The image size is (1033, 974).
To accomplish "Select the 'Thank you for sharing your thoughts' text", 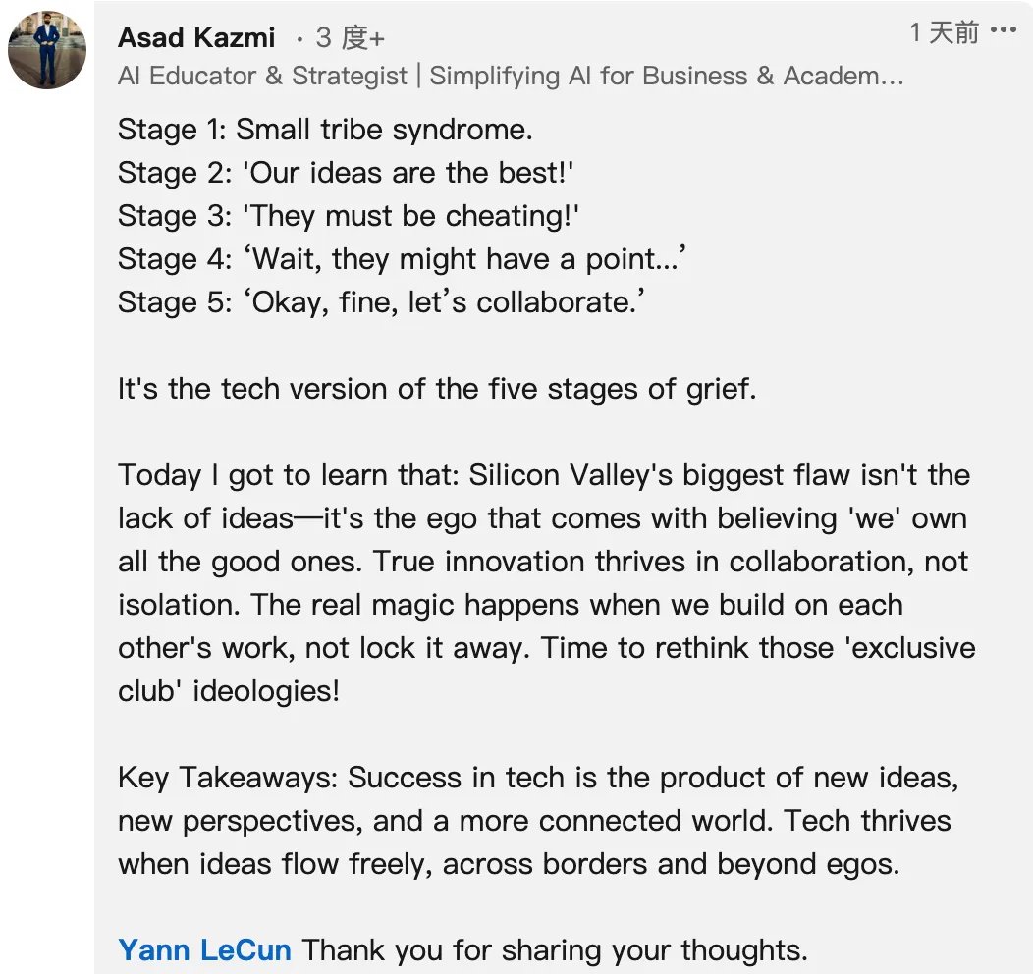I will 554,950.
